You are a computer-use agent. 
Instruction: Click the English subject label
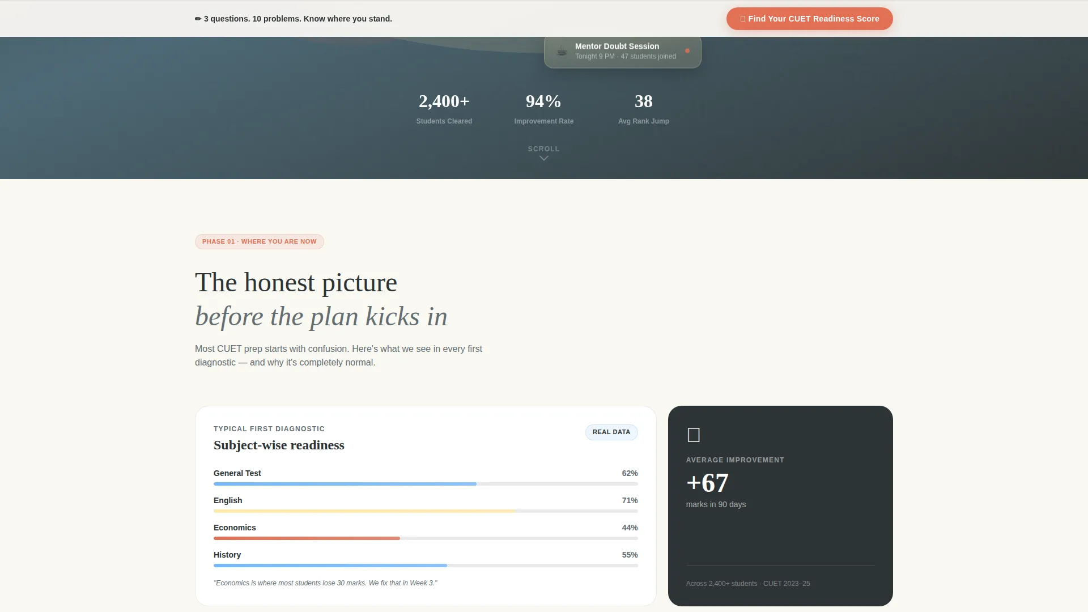[x=228, y=500]
